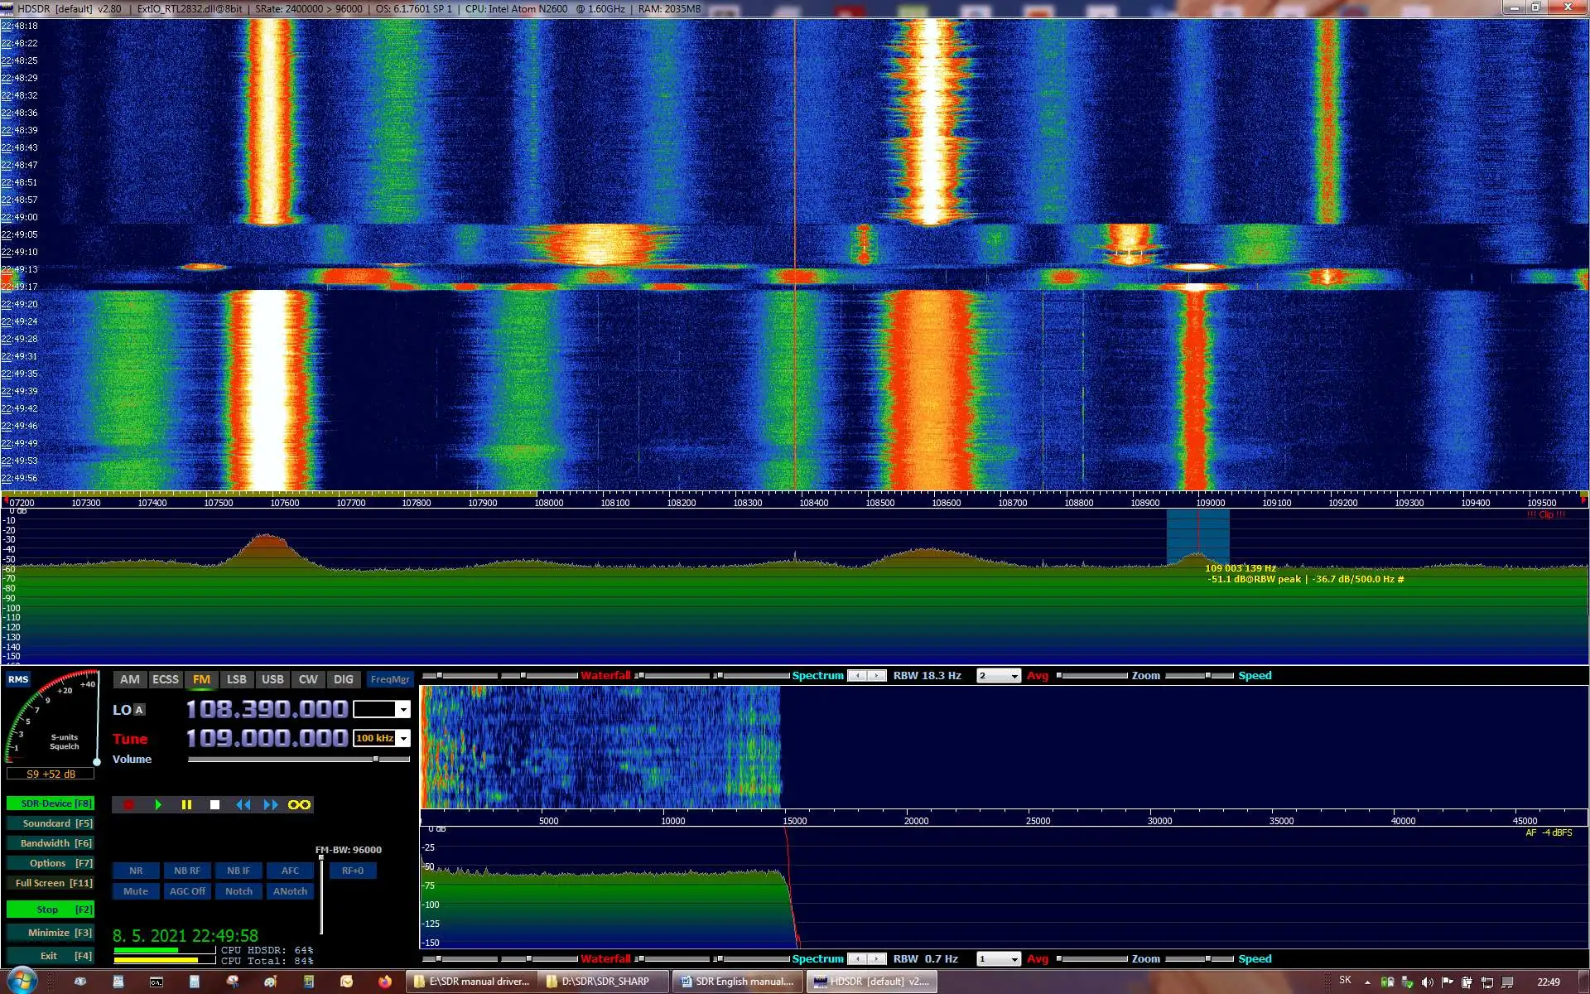Toggle AFC frequency control

(290, 871)
